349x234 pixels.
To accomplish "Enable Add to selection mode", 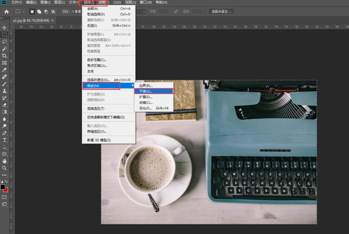I will point(39,11).
